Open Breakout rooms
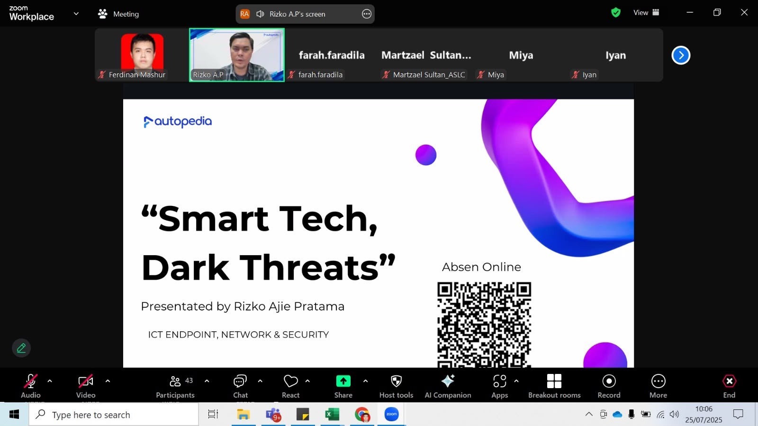758x426 pixels. pos(554,386)
